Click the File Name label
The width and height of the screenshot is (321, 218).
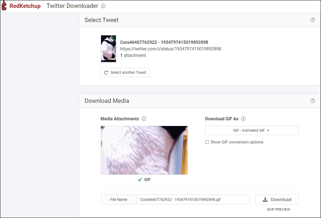[119, 199]
